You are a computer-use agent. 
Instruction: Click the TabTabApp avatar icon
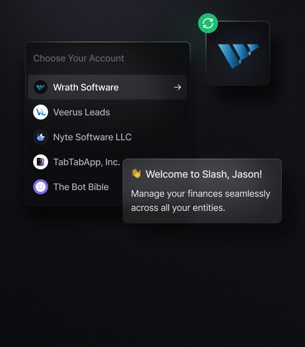pos(41,162)
